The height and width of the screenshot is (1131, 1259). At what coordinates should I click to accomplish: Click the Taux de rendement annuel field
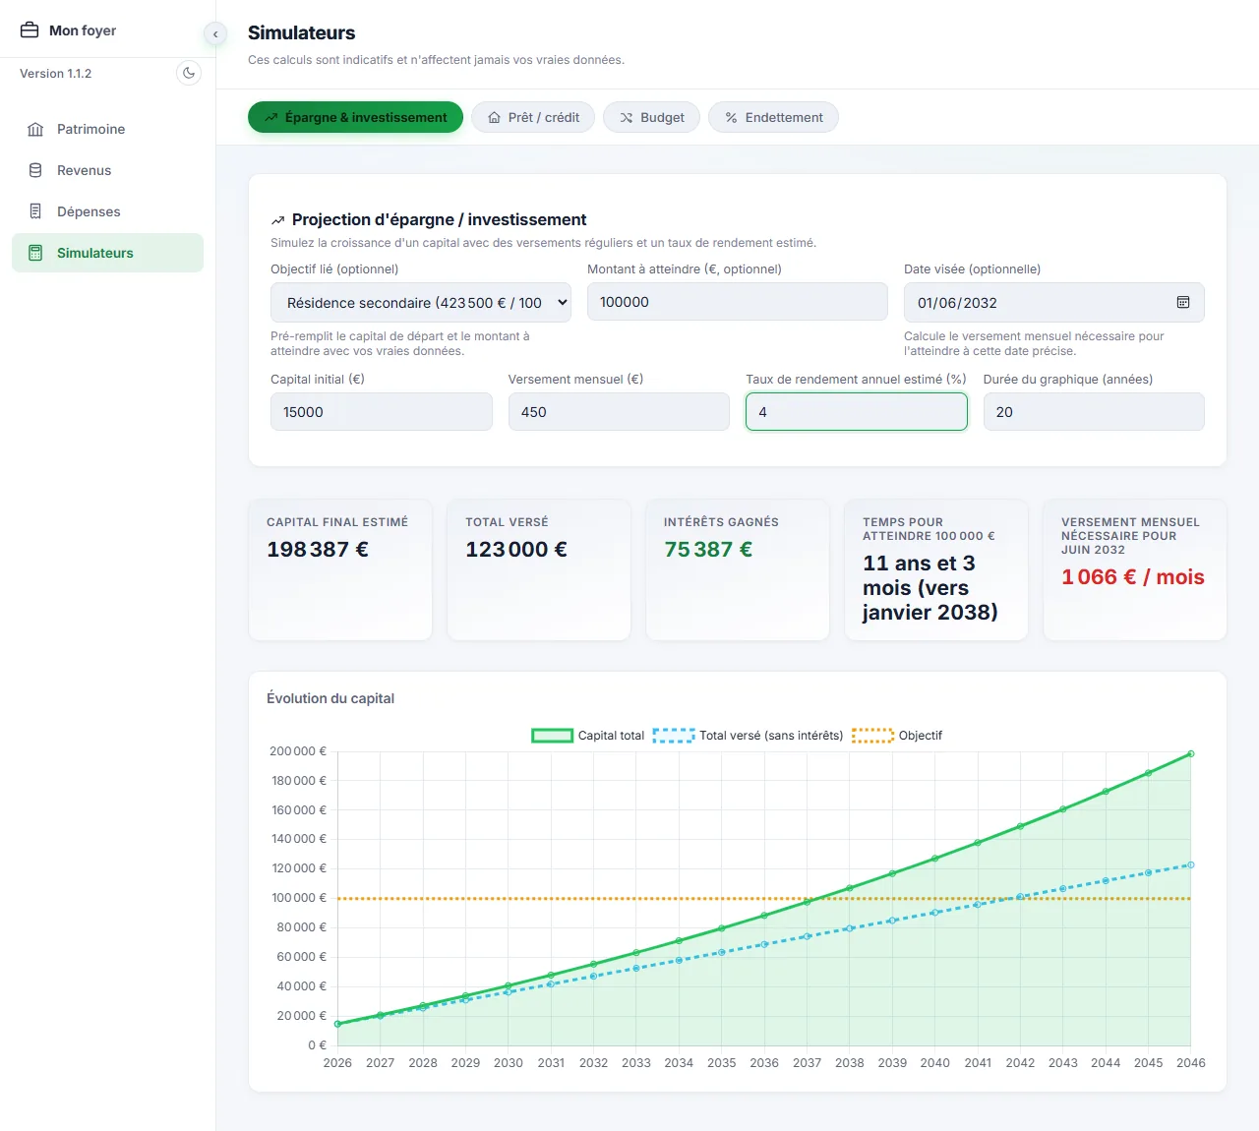click(857, 412)
